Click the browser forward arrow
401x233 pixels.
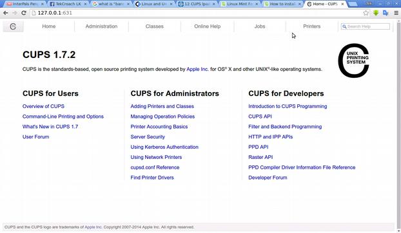click(15, 13)
